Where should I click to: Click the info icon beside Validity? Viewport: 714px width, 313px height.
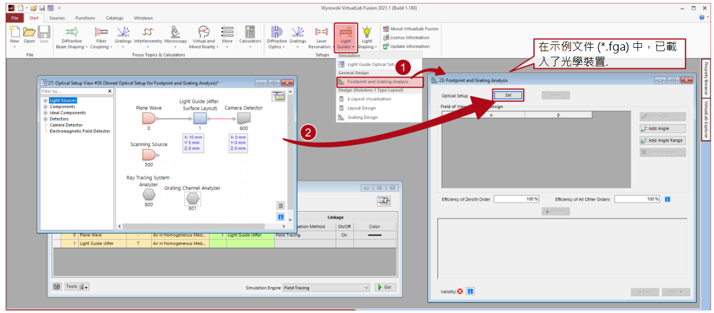(470, 291)
